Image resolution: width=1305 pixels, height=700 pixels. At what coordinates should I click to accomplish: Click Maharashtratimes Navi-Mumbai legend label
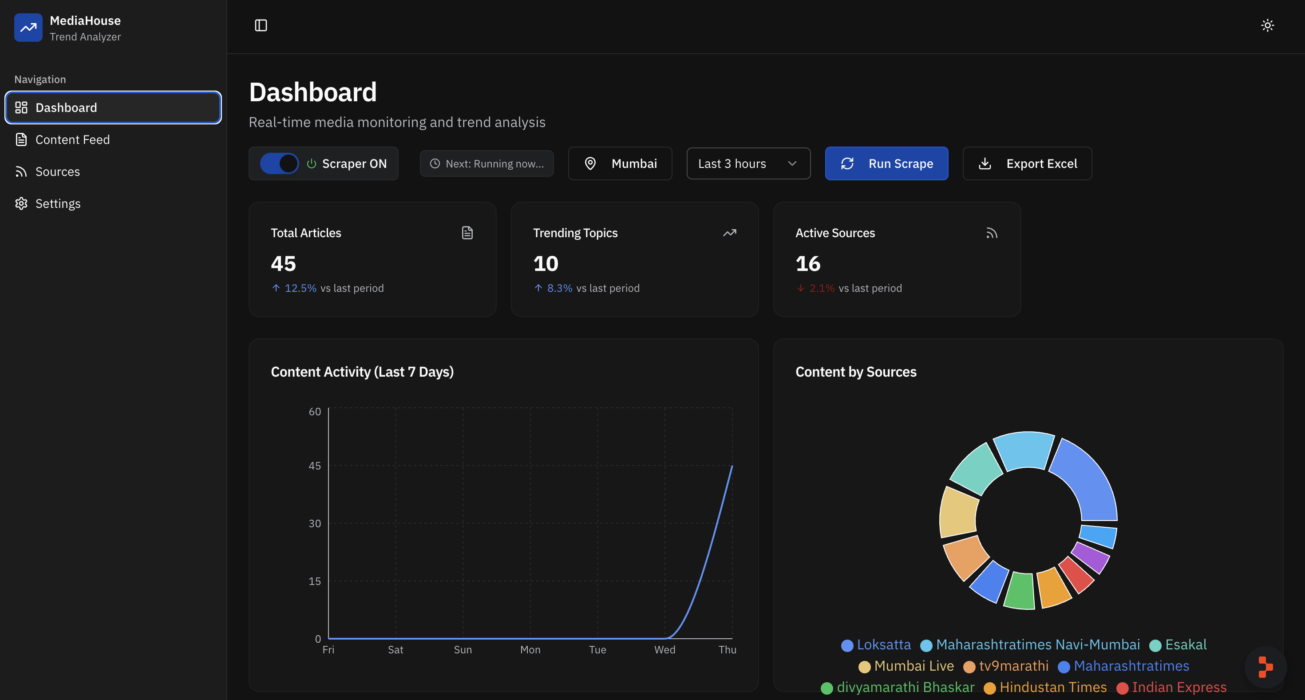tap(1037, 645)
